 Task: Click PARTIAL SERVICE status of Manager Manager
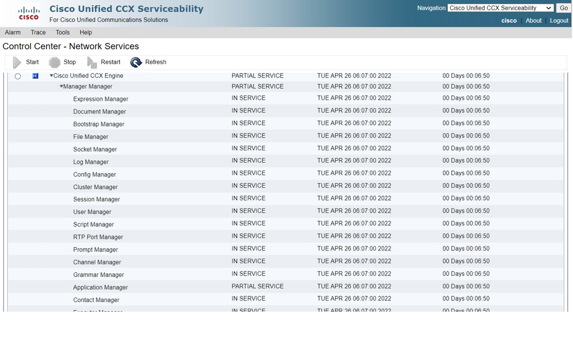pos(258,87)
